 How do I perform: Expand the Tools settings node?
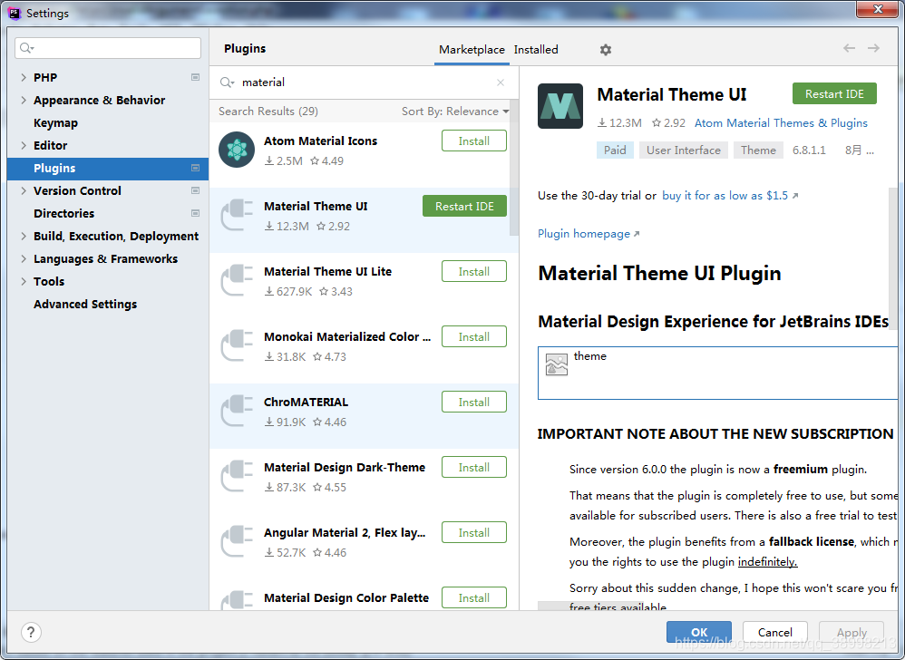24,281
